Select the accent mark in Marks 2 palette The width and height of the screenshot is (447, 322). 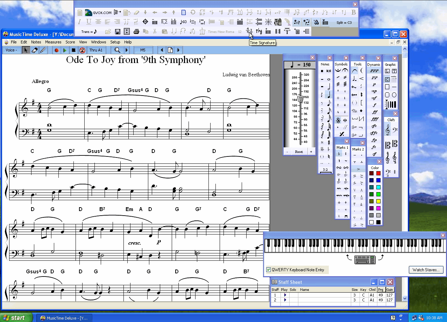pyautogui.click(x=359, y=169)
